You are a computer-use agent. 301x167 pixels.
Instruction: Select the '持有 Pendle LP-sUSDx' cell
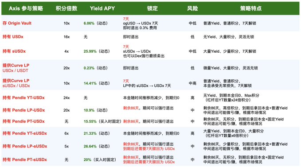[x=25, y=146]
